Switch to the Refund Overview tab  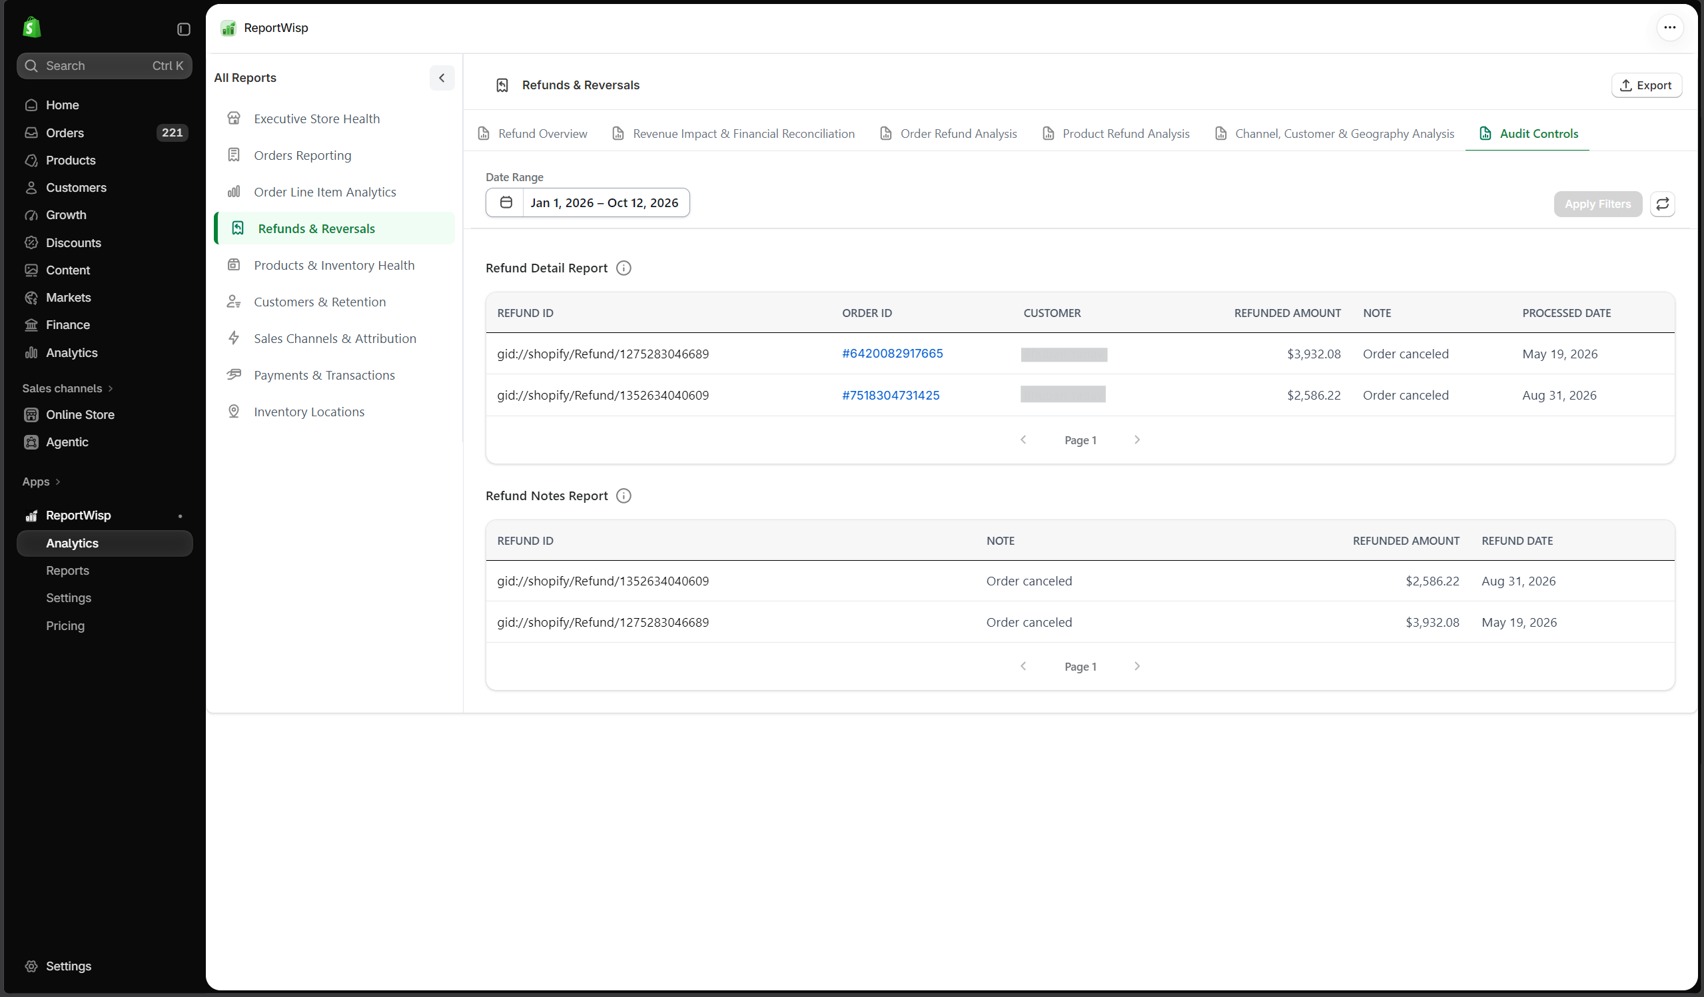[532, 134]
